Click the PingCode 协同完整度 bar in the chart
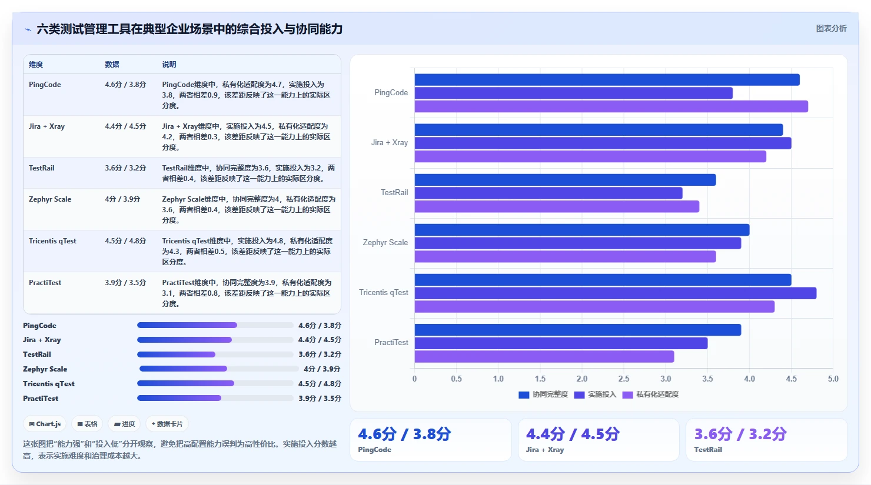The image size is (871, 485). click(x=607, y=80)
